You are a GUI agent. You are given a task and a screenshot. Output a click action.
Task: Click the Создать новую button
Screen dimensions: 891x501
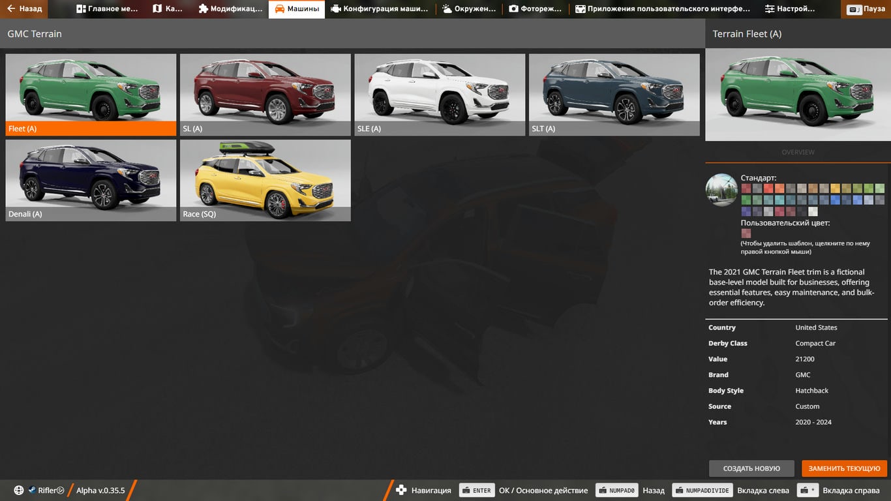[x=751, y=468]
